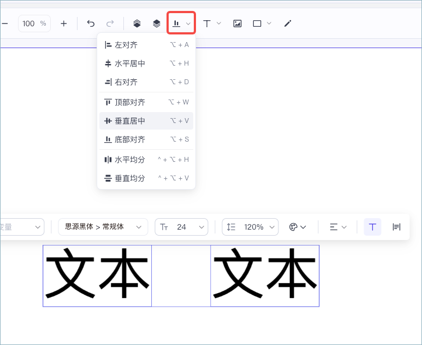Screen dimensions: 422x345
Task: Select the Text tool in top toolbar
Action: point(207,24)
